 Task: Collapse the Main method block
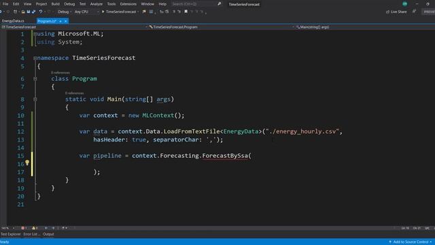click(35, 99)
